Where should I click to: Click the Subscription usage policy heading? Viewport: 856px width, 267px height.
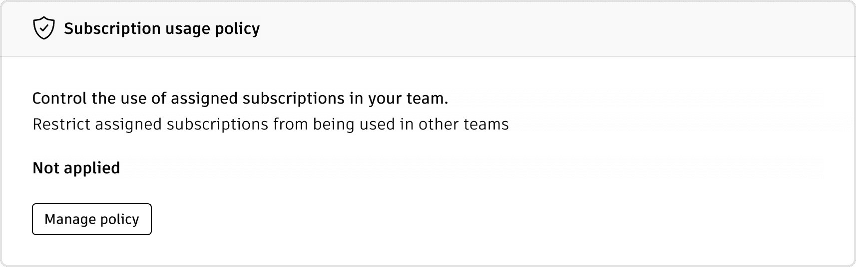point(161,28)
